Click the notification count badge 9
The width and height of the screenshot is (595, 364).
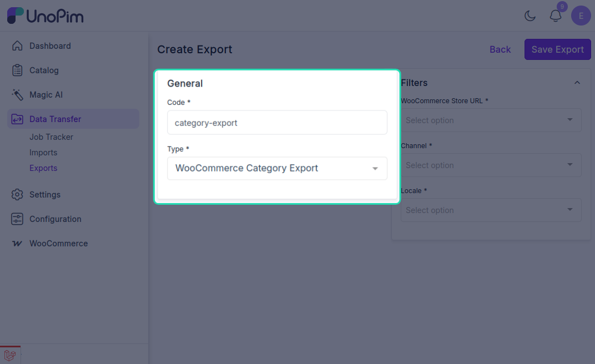[x=562, y=7]
